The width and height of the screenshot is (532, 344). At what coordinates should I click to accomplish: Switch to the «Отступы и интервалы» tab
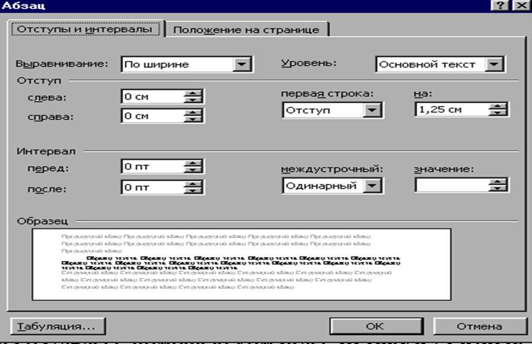click(85, 29)
